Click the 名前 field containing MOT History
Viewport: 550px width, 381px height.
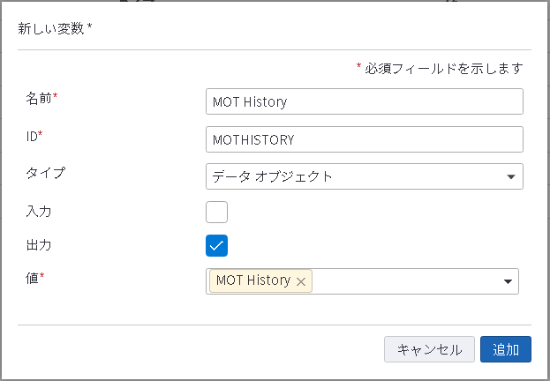364,101
